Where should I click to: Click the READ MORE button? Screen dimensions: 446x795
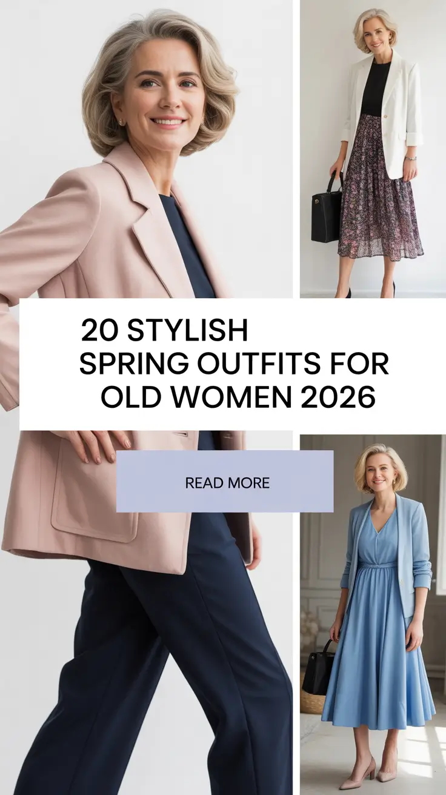225,482
